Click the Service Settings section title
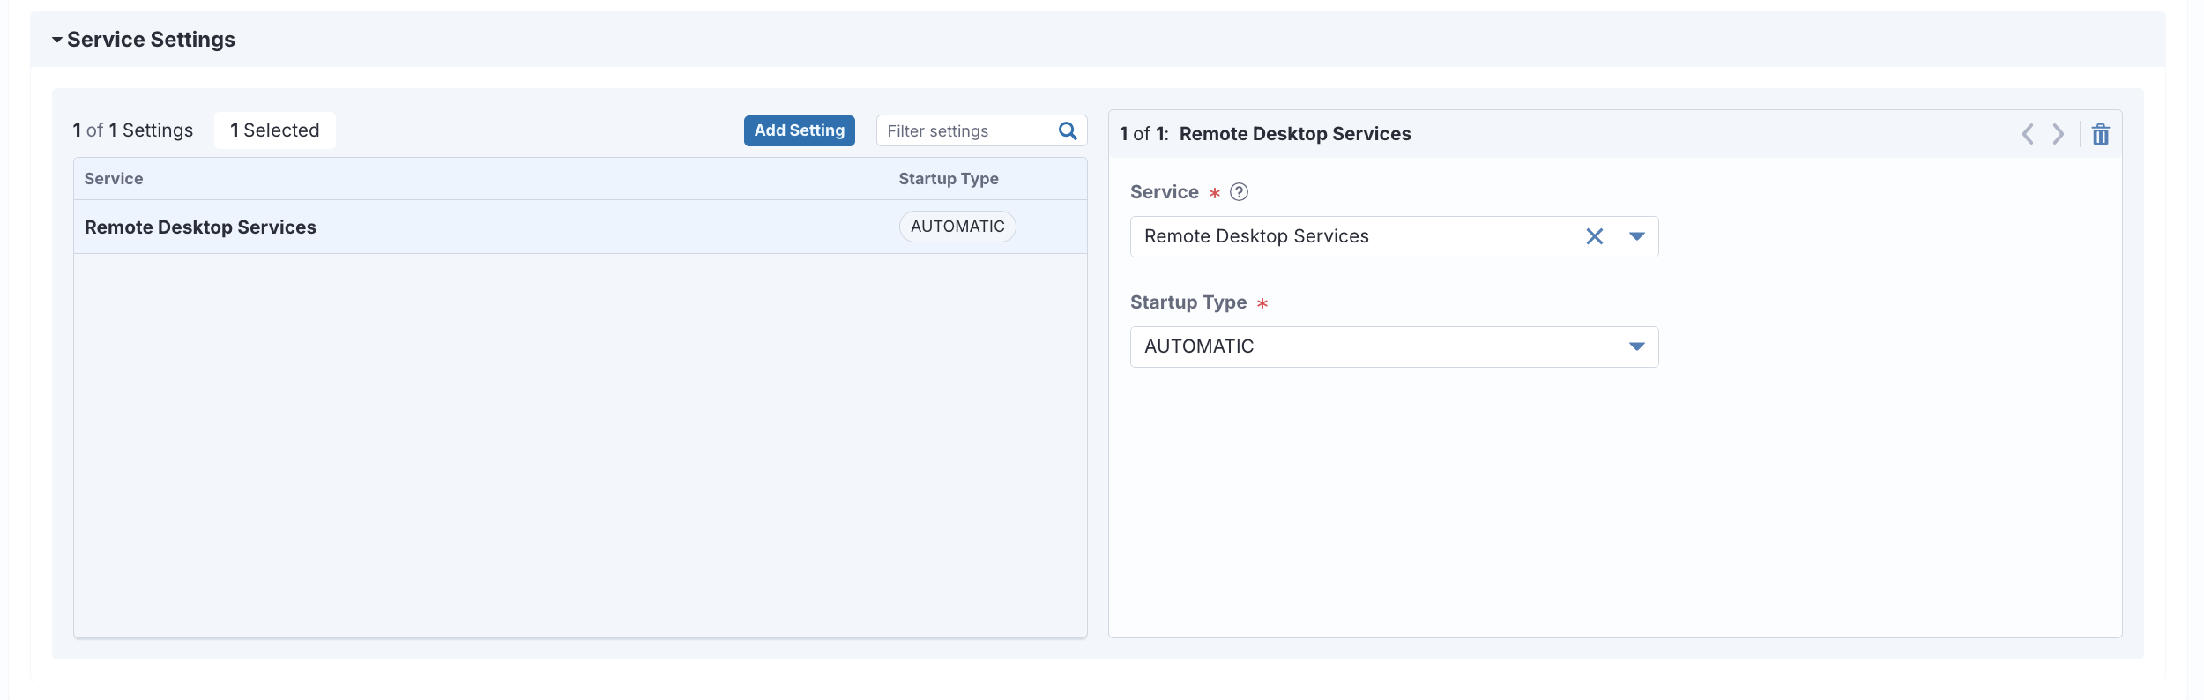 click(151, 40)
